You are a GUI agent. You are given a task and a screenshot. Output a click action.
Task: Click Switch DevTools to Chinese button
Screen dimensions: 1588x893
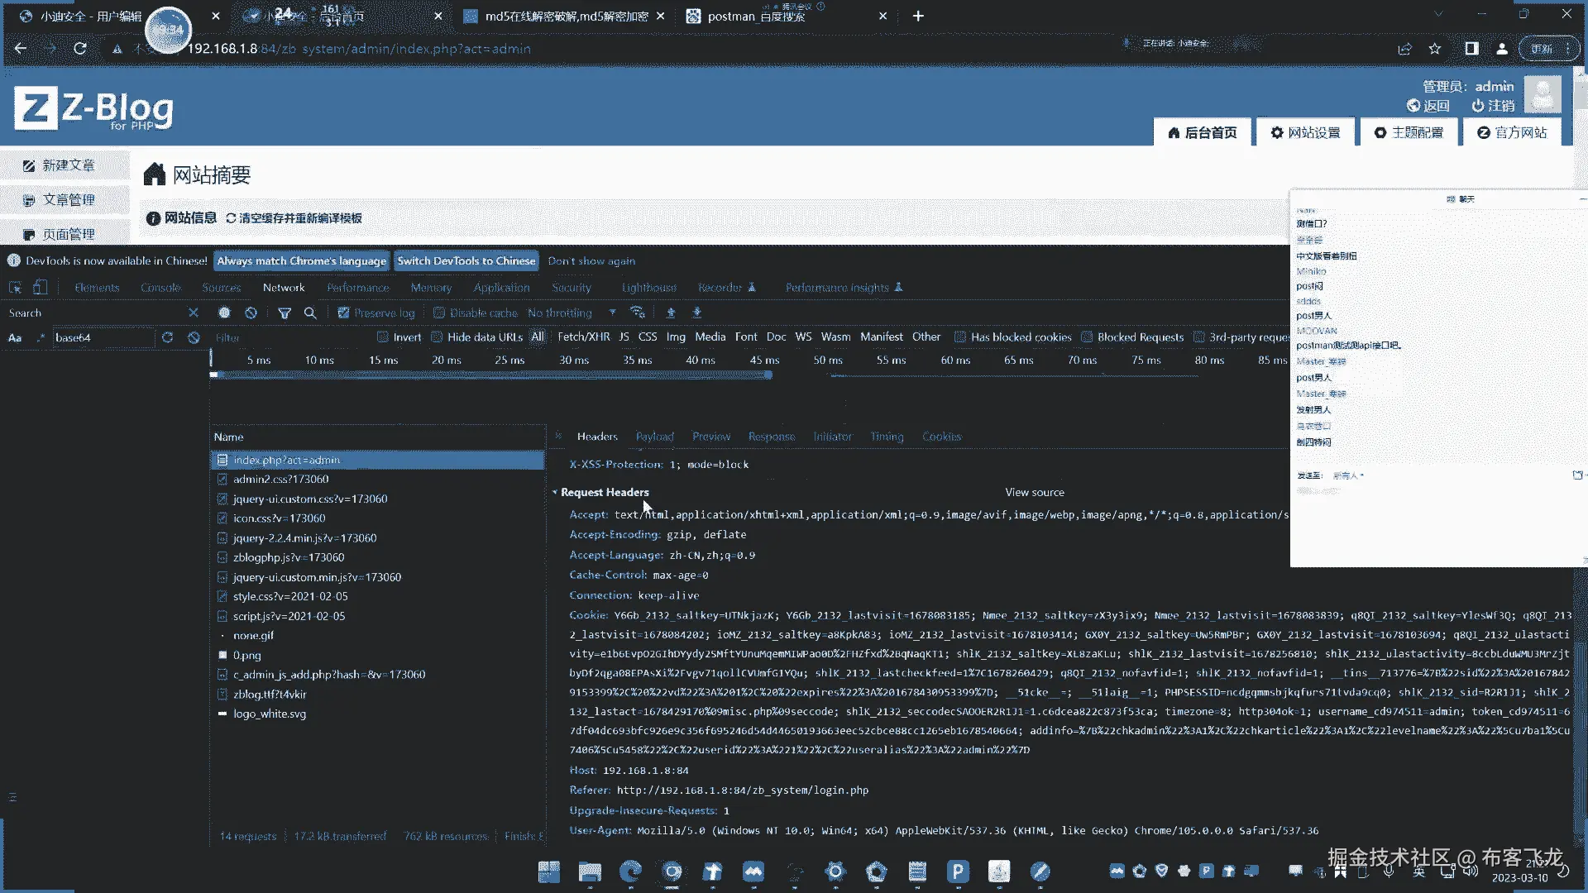click(466, 260)
